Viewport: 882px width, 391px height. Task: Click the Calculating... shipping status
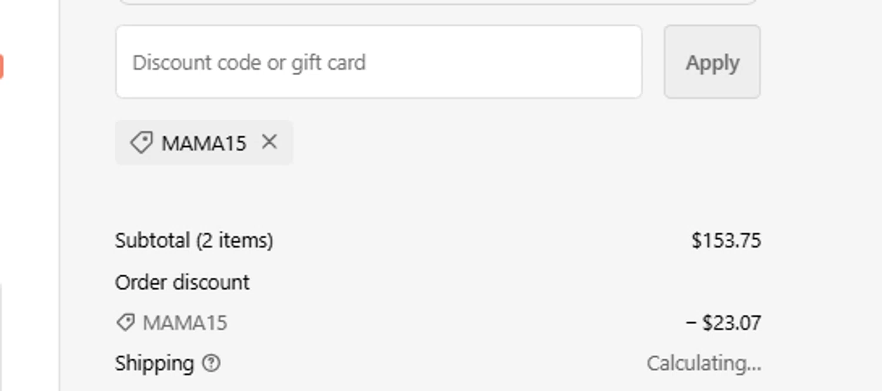click(x=704, y=363)
